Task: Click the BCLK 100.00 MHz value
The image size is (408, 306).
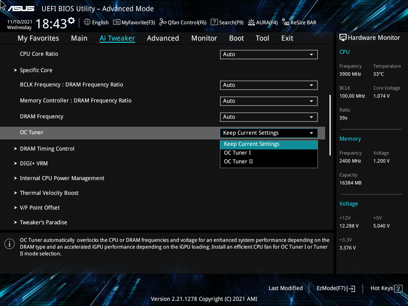Action: [x=352, y=96]
